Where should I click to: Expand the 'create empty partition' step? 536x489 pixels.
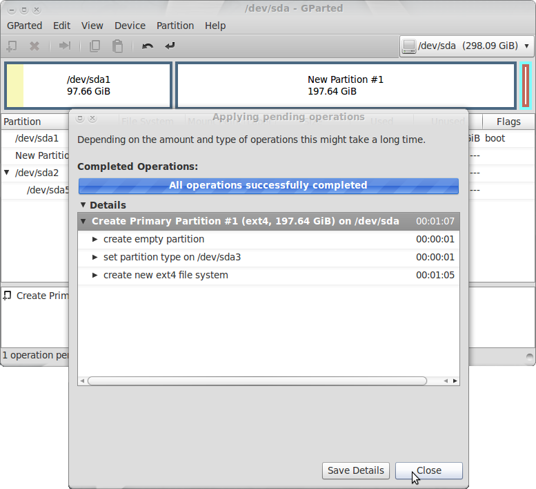[x=95, y=239]
